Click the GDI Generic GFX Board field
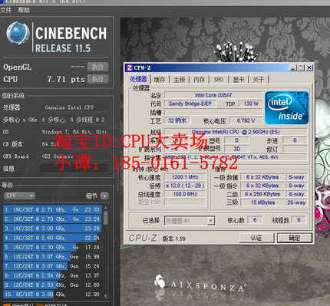The height and width of the screenshot is (306, 330). (x=74, y=156)
